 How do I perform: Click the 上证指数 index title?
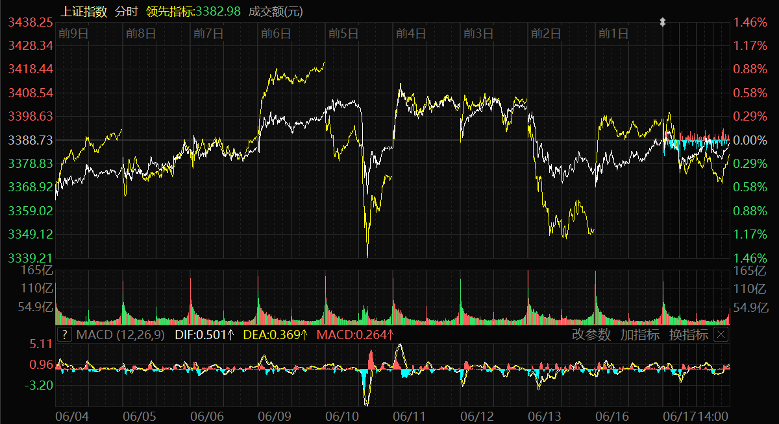point(84,11)
